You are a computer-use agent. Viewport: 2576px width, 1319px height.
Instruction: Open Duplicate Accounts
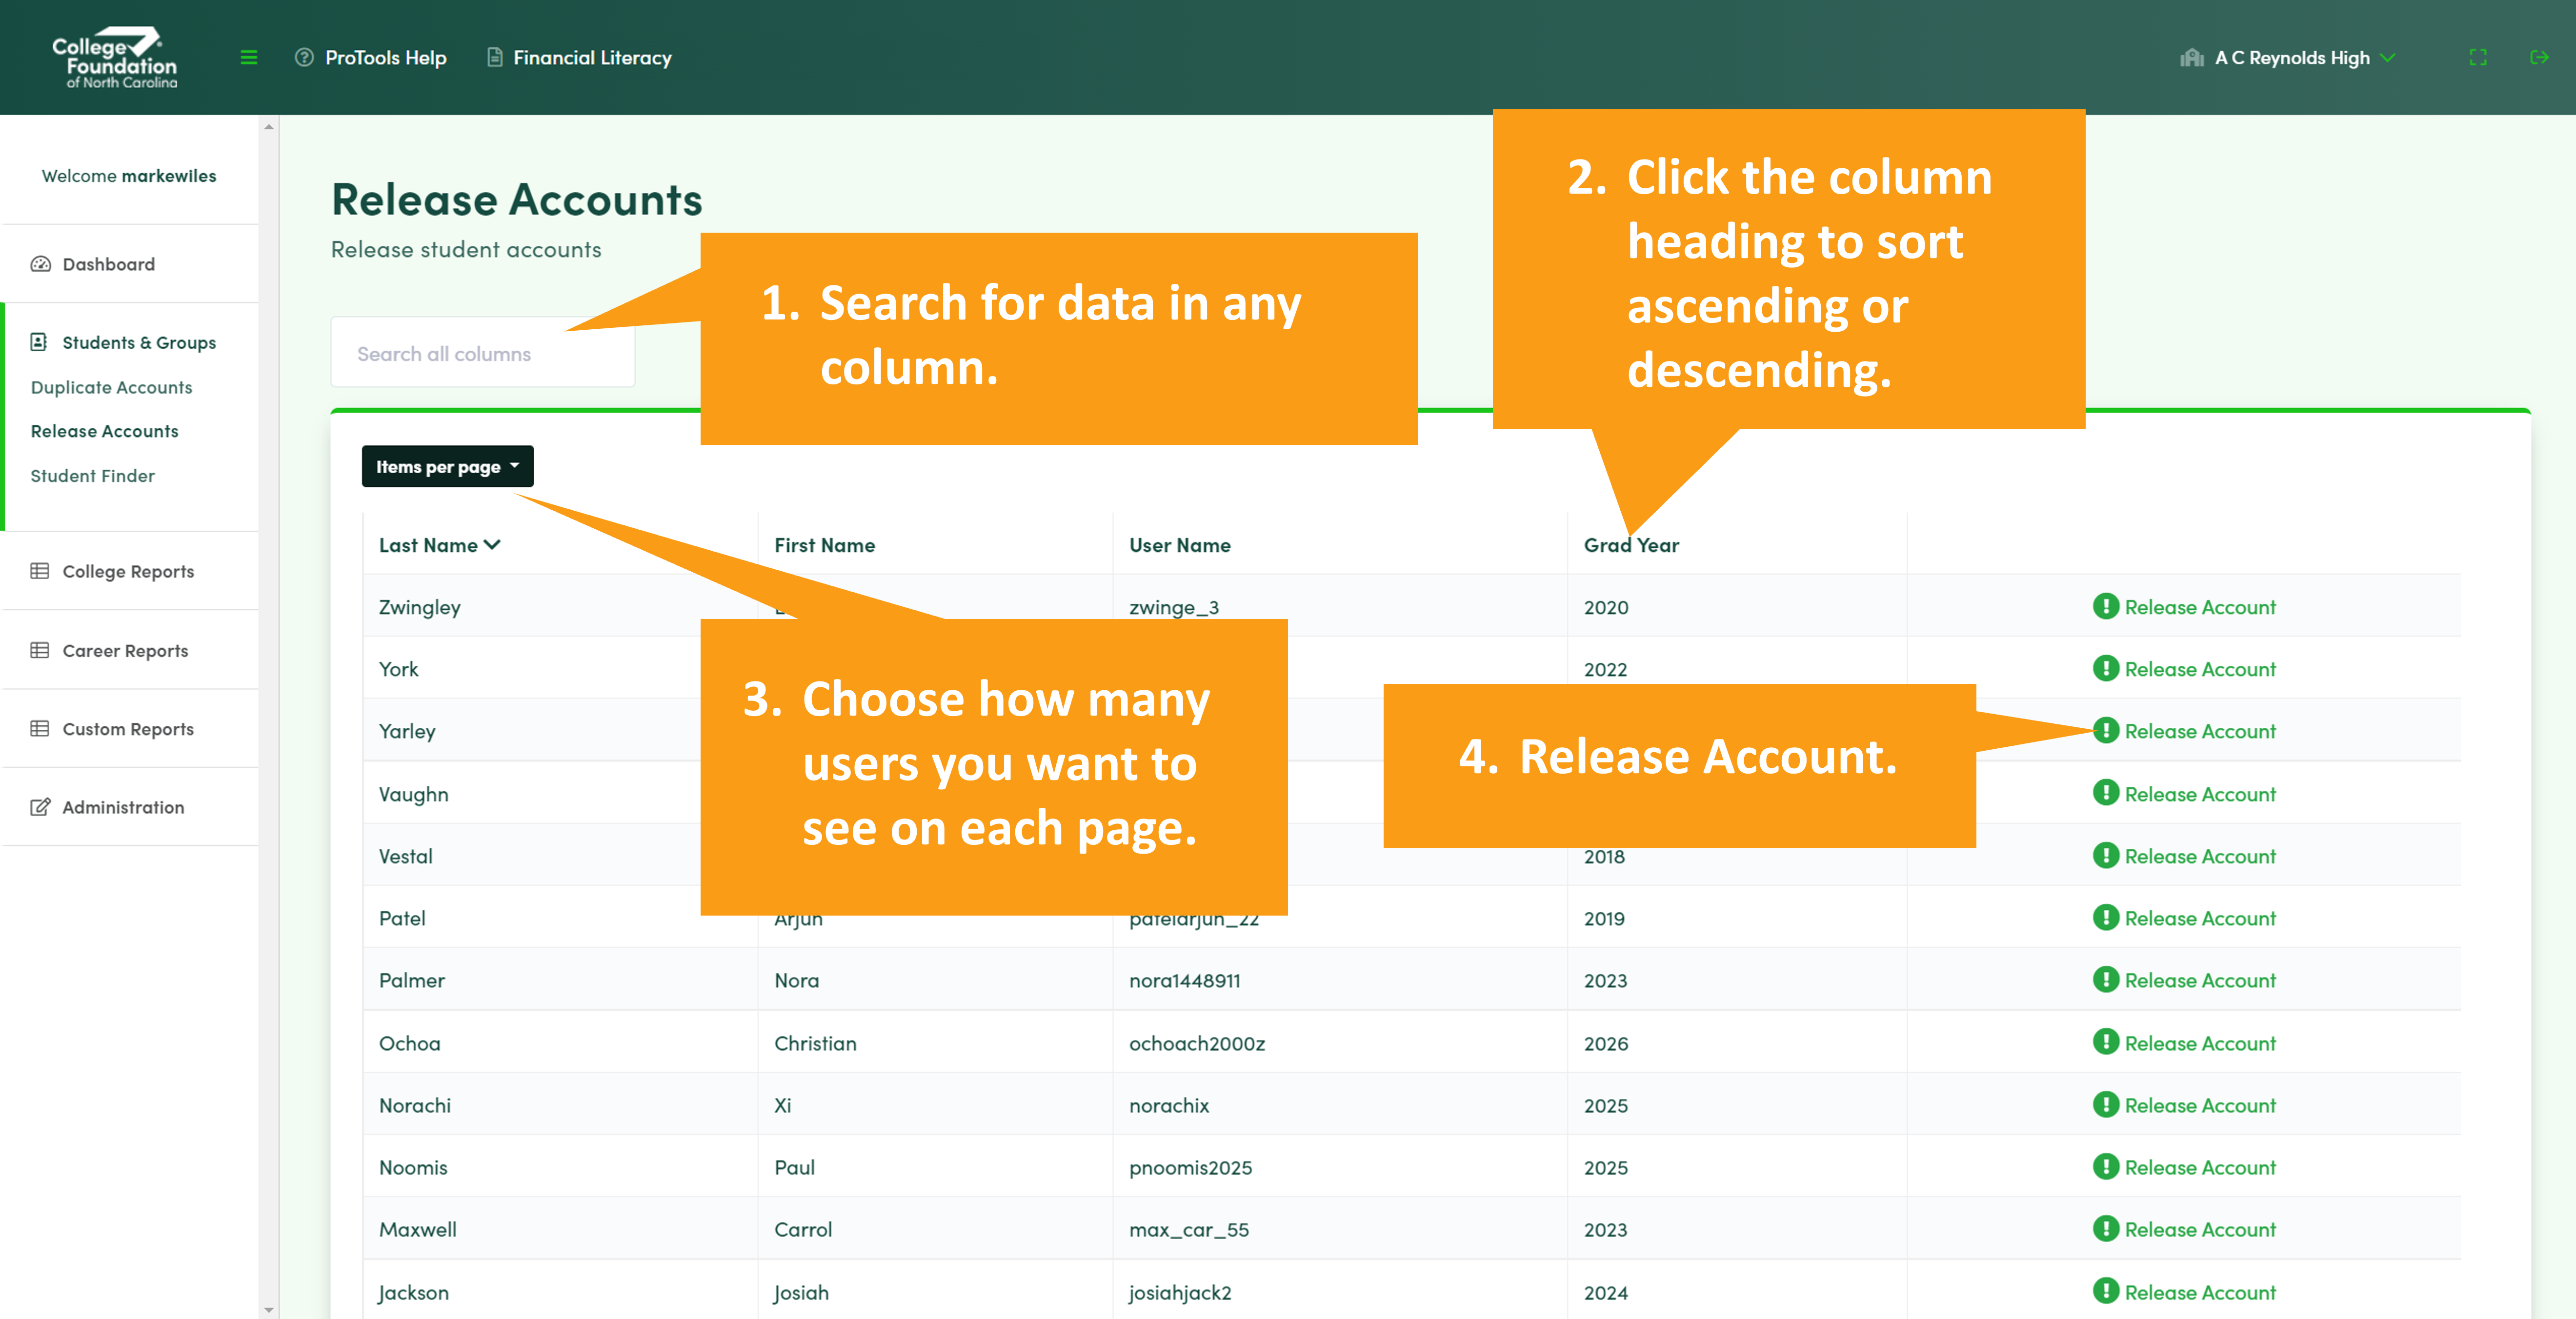pyautogui.click(x=111, y=387)
